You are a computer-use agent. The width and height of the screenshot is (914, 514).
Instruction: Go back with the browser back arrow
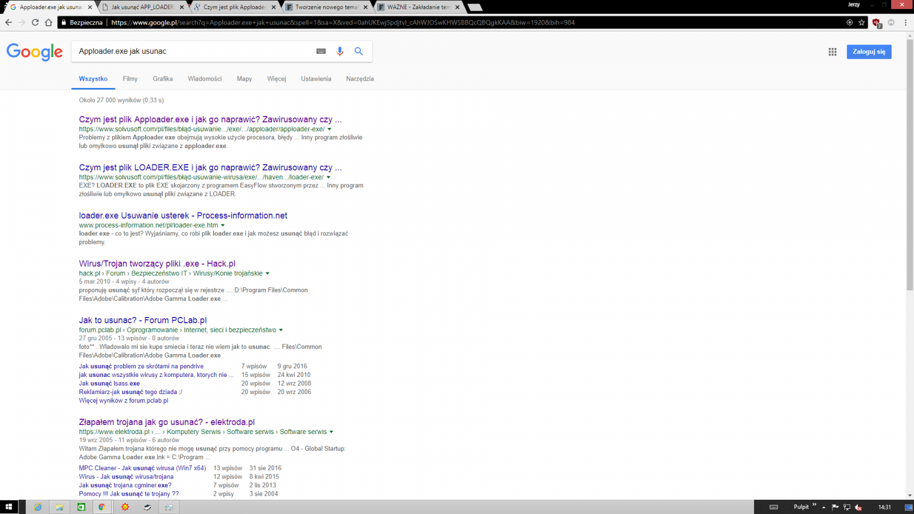(x=8, y=22)
